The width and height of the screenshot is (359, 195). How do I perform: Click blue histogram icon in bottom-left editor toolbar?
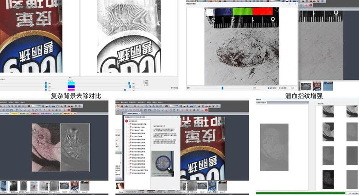[x=54, y=106]
